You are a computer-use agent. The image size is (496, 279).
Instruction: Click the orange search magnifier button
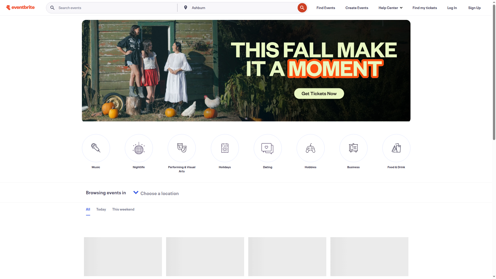click(x=302, y=7)
